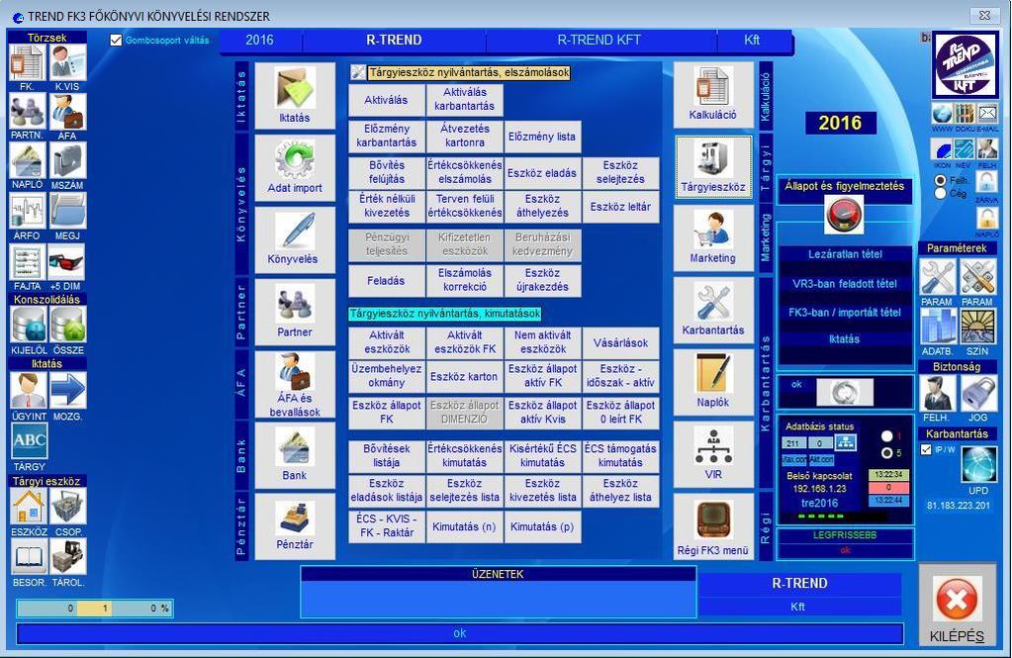Click the Előzmény lista button
The height and width of the screenshot is (658, 1012).
(542, 137)
